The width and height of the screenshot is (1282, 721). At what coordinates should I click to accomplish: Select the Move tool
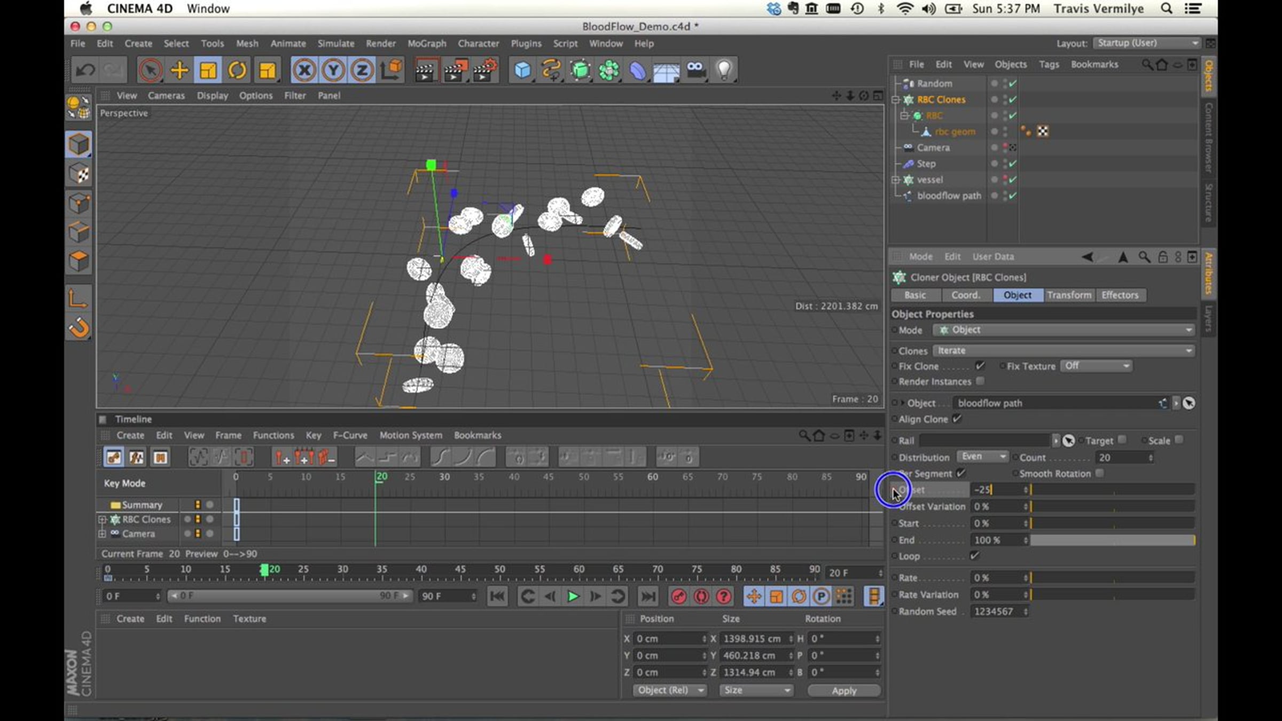(179, 70)
